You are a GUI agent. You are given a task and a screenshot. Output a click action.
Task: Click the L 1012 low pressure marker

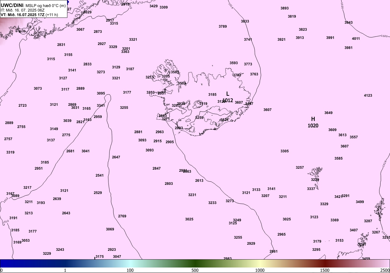[228, 97]
